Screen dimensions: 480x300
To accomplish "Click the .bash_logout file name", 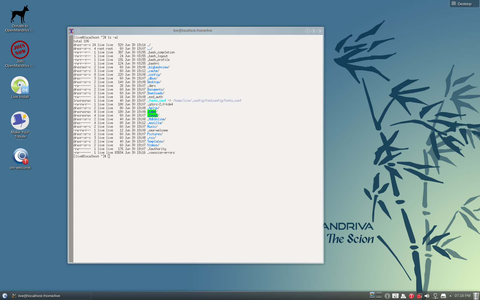I will tap(158, 56).
